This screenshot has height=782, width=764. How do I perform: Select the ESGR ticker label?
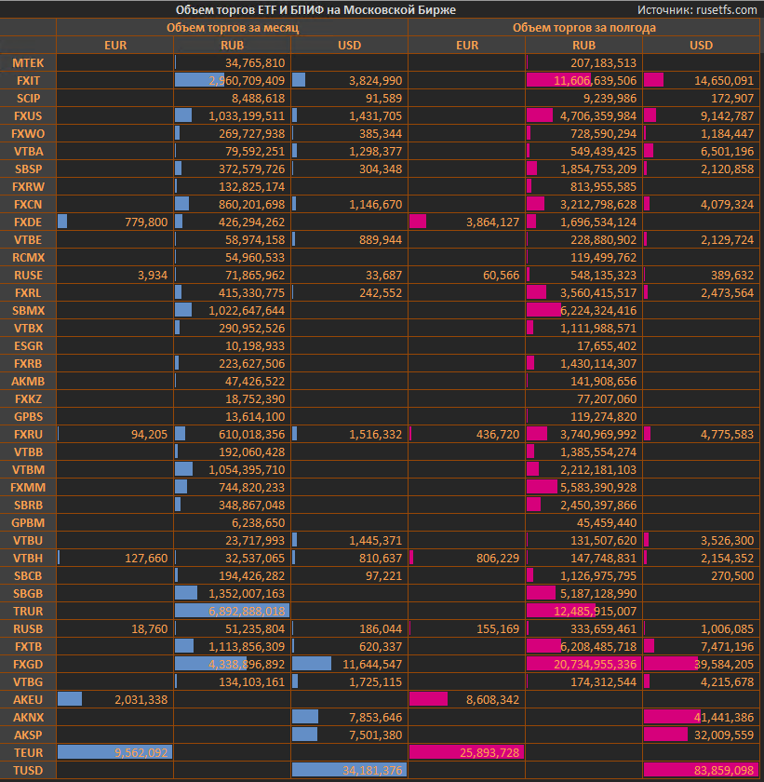pyautogui.click(x=28, y=346)
